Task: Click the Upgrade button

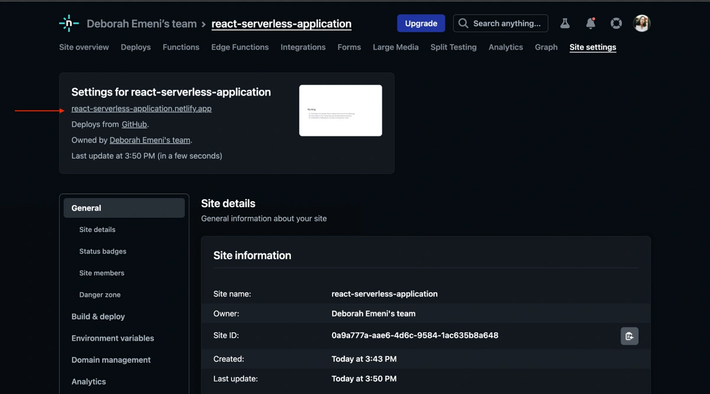Action: pyautogui.click(x=421, y=24)
